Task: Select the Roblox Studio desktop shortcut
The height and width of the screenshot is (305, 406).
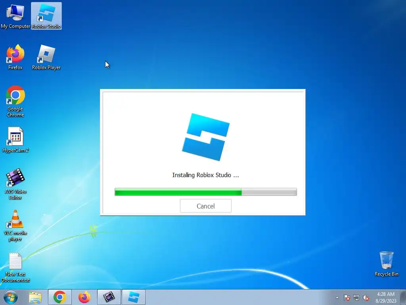Action: 46,16
